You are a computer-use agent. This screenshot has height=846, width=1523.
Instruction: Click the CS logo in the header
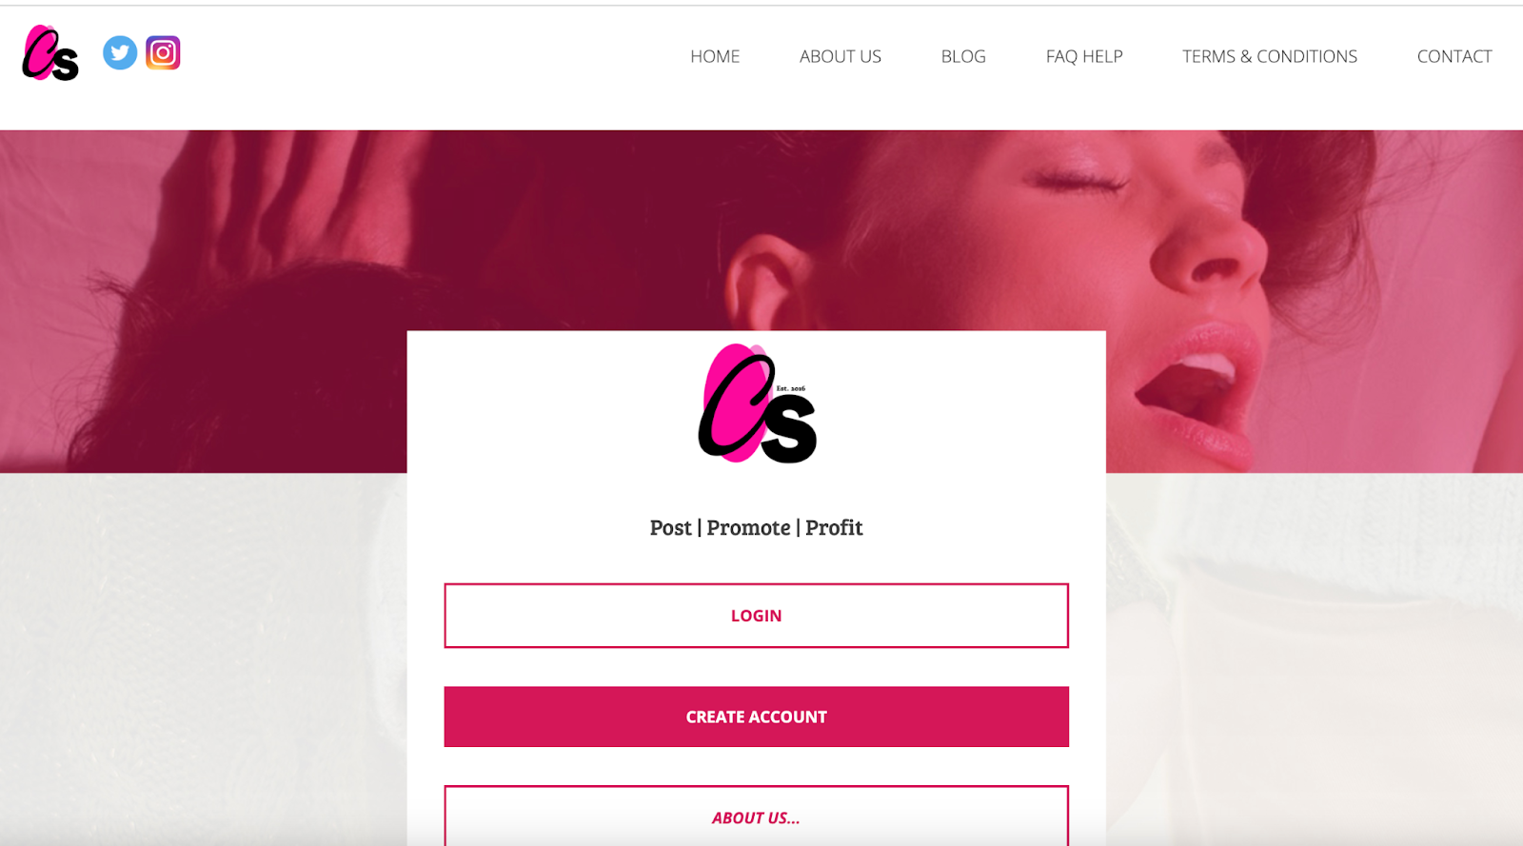point(50,53)
